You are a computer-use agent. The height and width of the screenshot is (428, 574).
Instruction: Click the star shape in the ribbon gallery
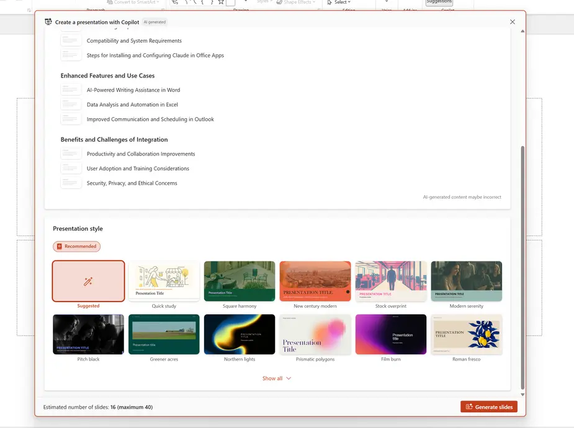click(x=221, y=2)
